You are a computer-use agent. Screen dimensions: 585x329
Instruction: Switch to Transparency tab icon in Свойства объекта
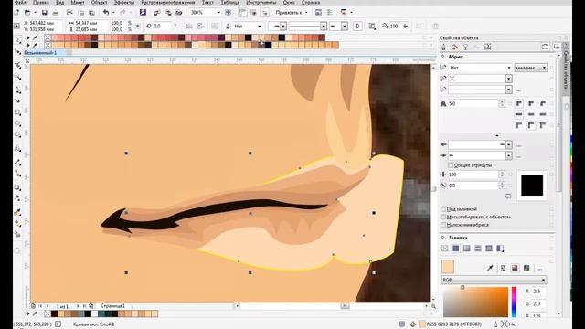(465, 47)
